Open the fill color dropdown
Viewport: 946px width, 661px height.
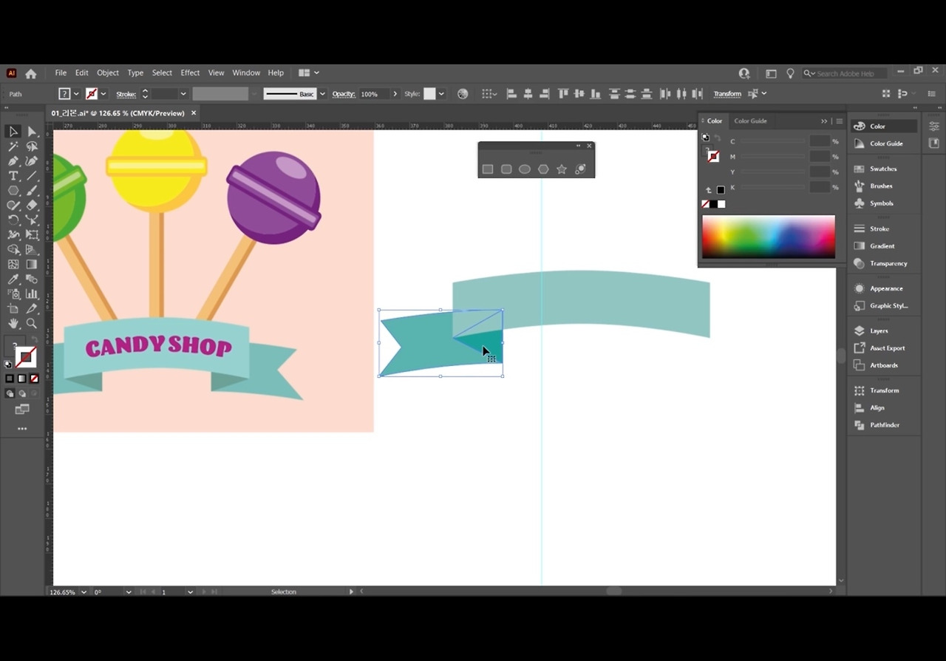point(76,94)
